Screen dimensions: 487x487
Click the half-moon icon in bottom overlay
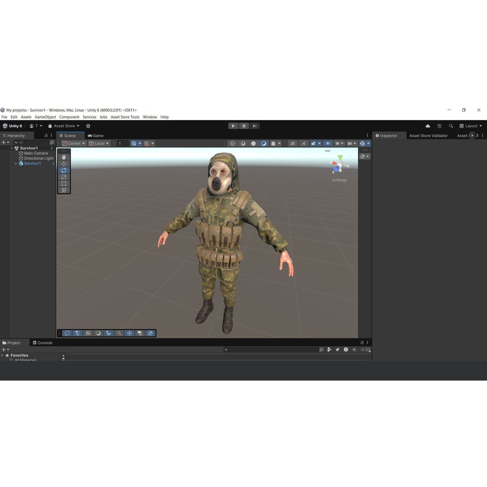[98, 333]
